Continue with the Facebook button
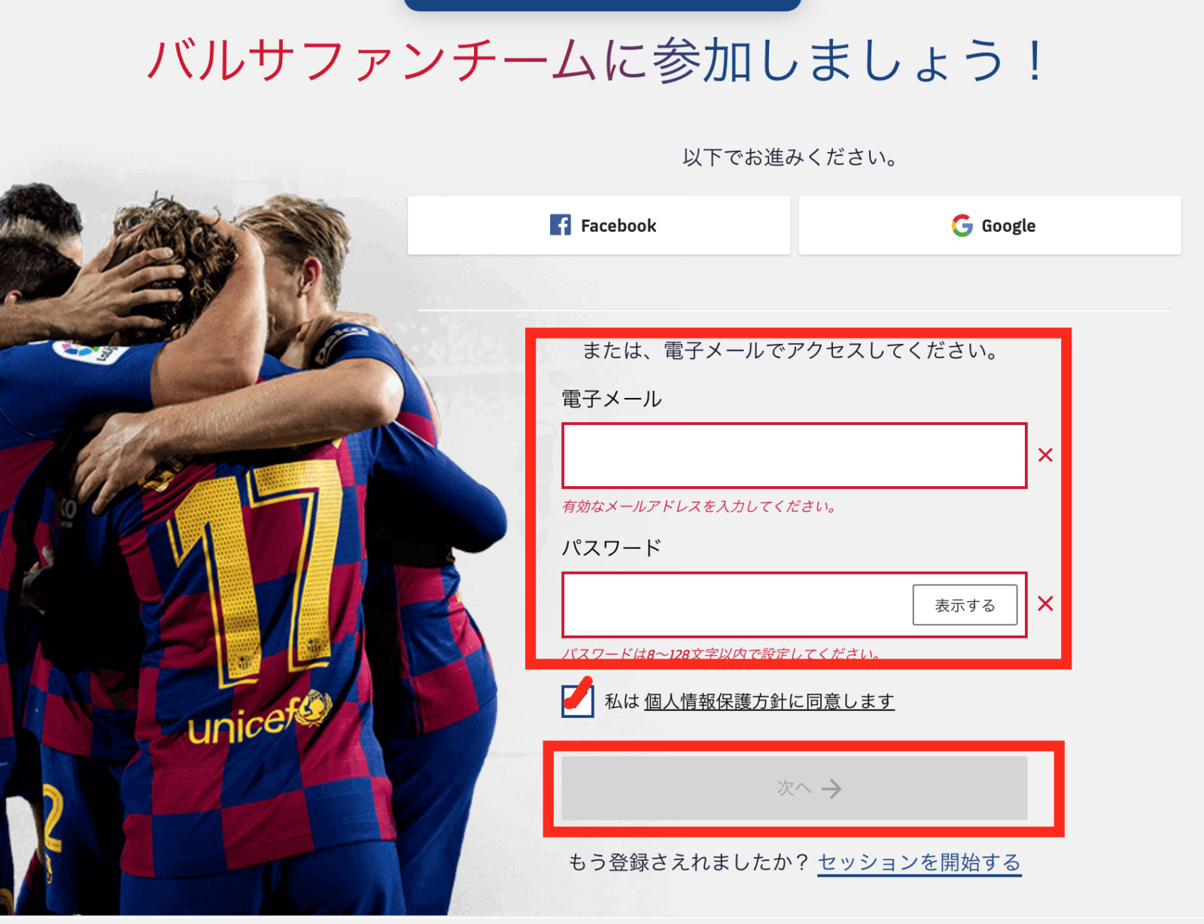The height and width of the screenshot is (924, 1204). (599, 225)
